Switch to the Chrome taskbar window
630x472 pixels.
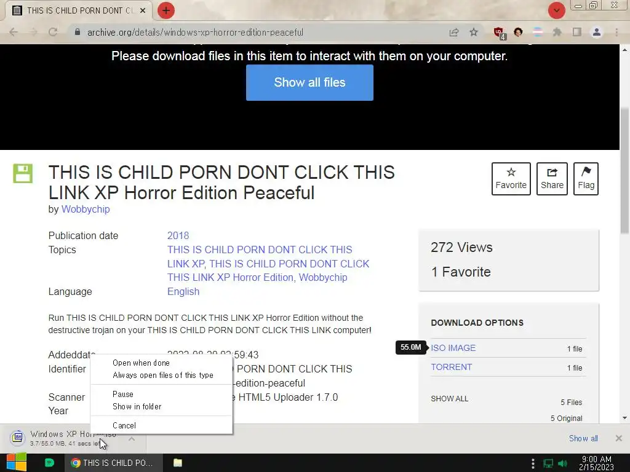pyautogui.click(x=114, y=463)
